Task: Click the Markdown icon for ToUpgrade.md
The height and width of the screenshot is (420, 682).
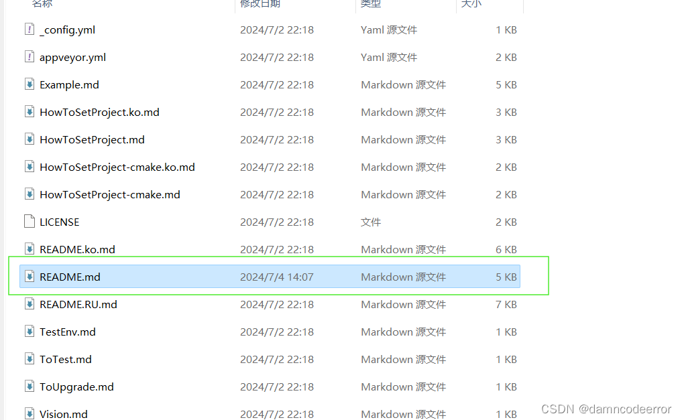Action: click(x=28, y=387)
